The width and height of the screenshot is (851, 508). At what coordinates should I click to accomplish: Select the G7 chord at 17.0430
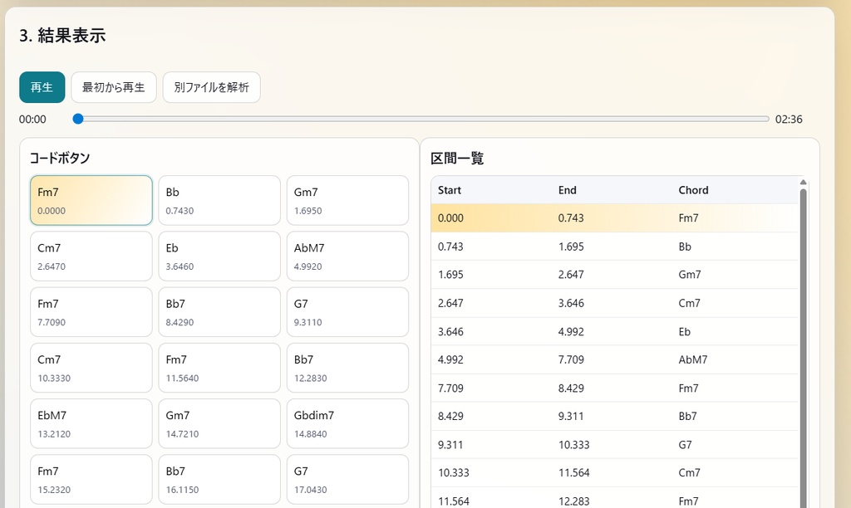pos(347,479)
